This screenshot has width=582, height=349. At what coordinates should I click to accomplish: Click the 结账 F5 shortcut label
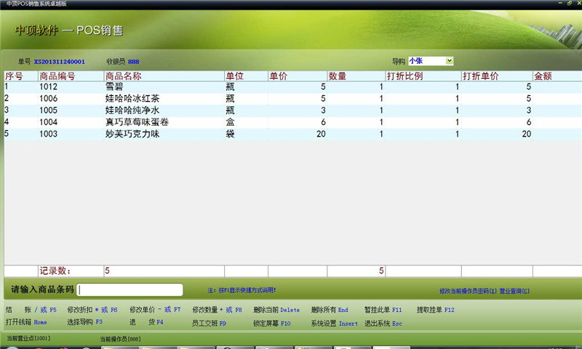point(31,310)
